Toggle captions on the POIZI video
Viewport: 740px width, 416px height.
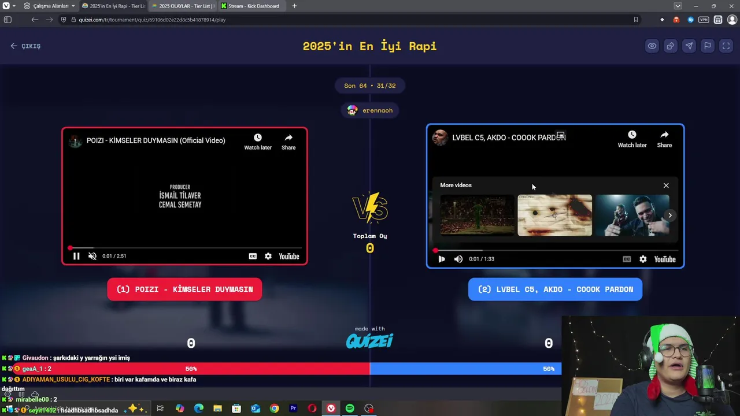[253, 256]
